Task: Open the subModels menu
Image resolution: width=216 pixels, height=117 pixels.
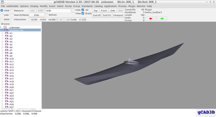Action: 12,6
